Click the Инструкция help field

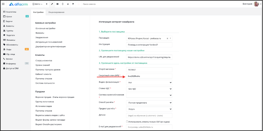click(149, 45)
